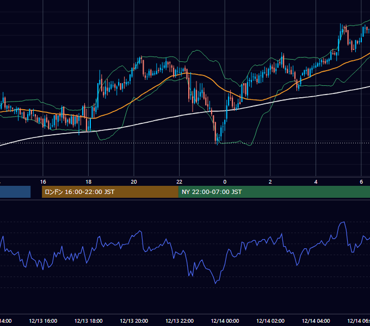Click the 22 hour label on price axis
The width and height of the screenshot is (370, 326).
pos(180,182)
